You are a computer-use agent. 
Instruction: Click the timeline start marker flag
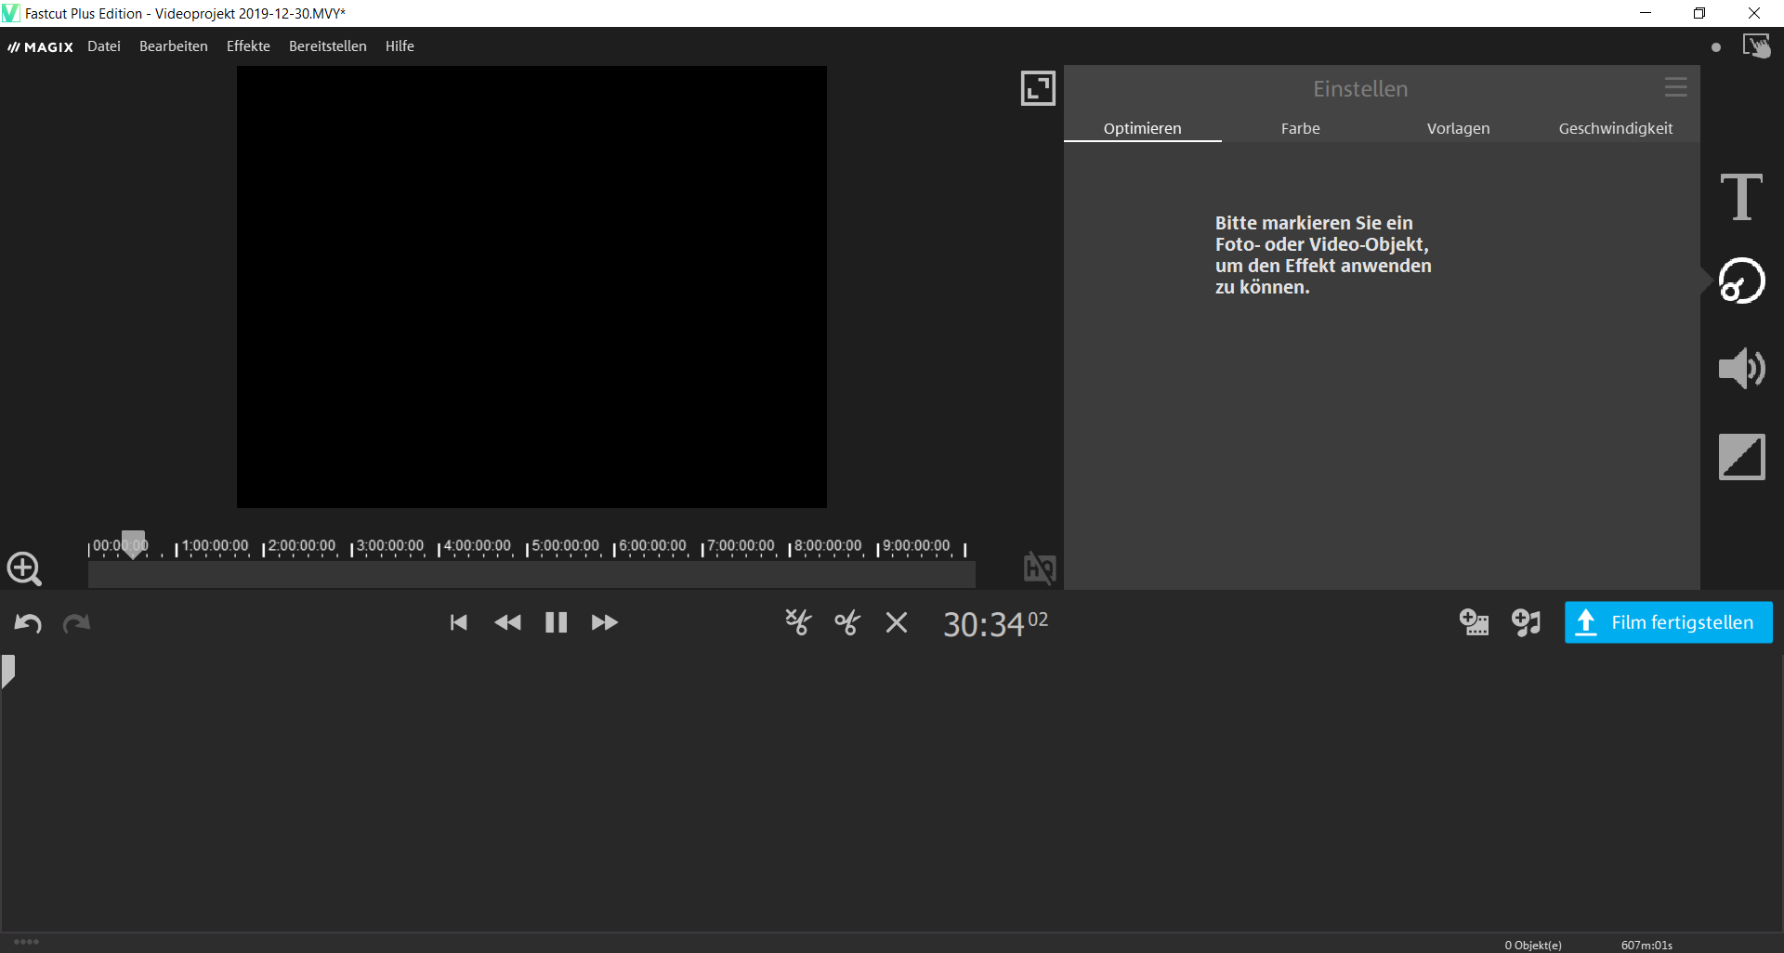(8, 672)
